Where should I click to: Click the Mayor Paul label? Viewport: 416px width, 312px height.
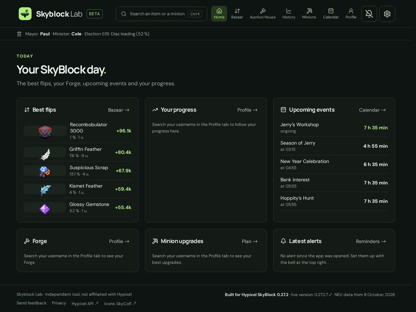click(37, 34)
